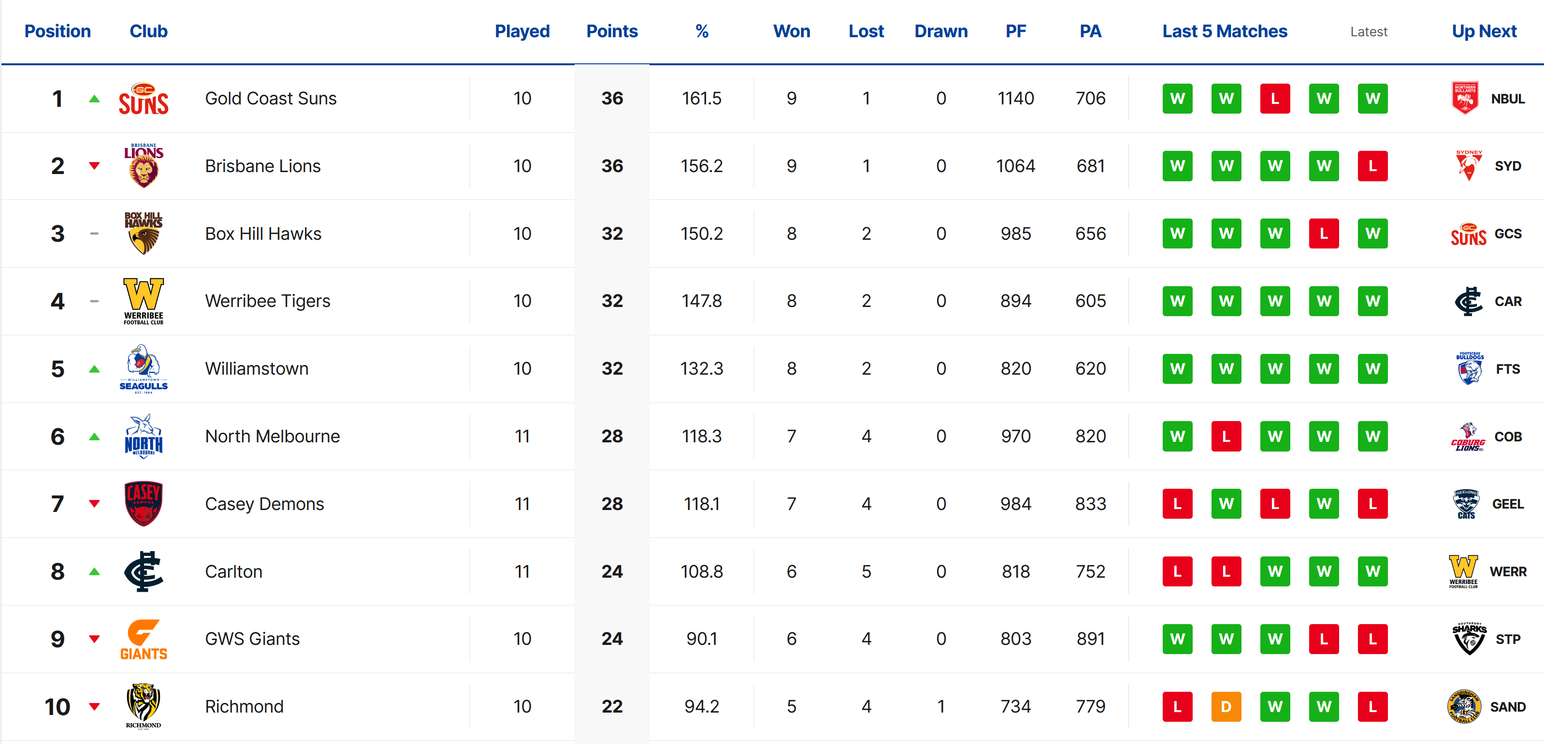Click the Casey Demons club logo

(x=143, y=504)
